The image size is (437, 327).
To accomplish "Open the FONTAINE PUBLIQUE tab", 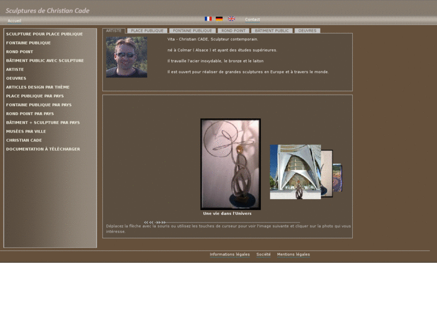I will coord(192,31).
